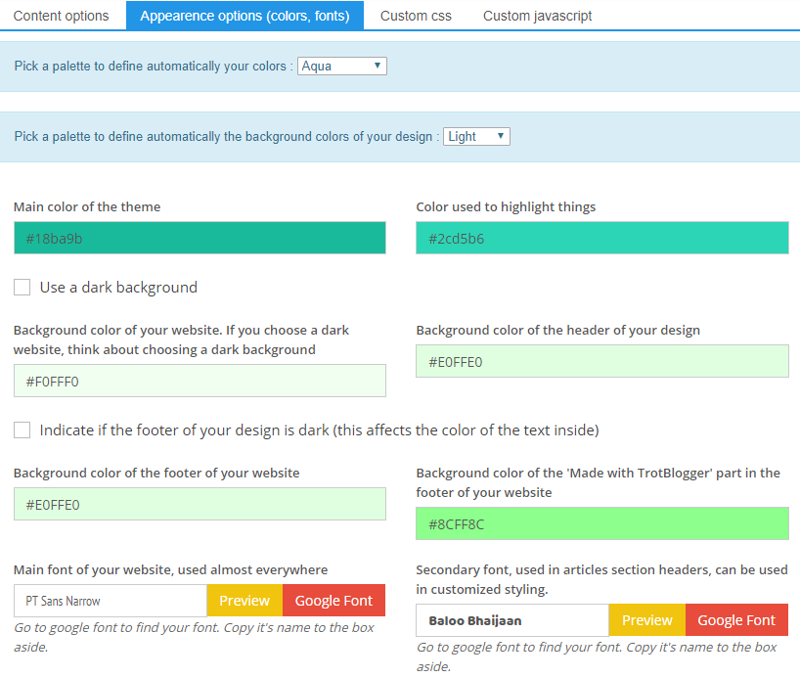Select the header background color field #E0FFE0
The width and height of the screenshot is (800, 678).
click(x=601, y=361)
